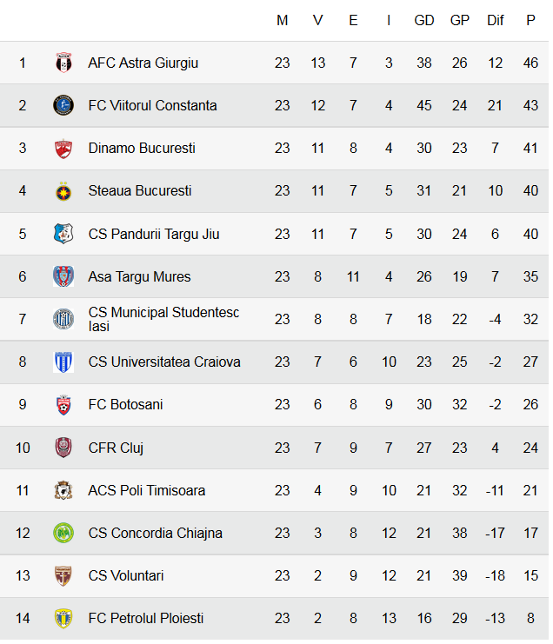The width and height of the screenshot is (553, 644).
Task: Click the Steaua Bucuresti team crest
Action: click(x=63, y=190)
